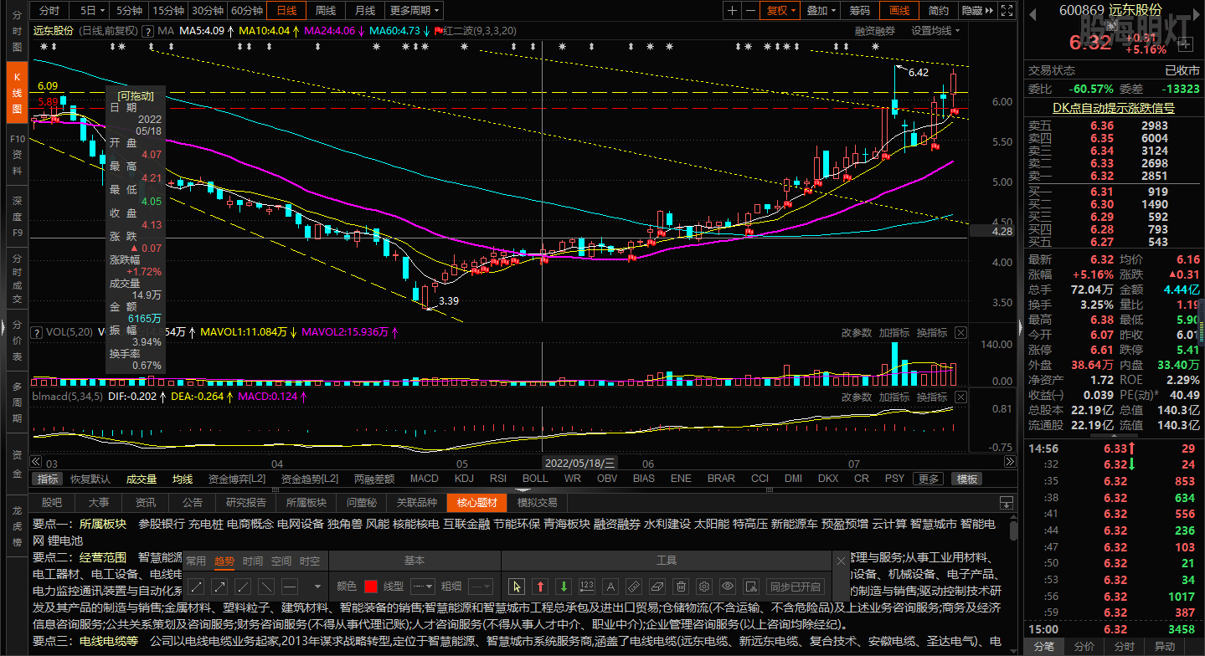Close the drawing tools panel
The height and width of the screenshot is (656, 1205).
click(x=841, y=561)
